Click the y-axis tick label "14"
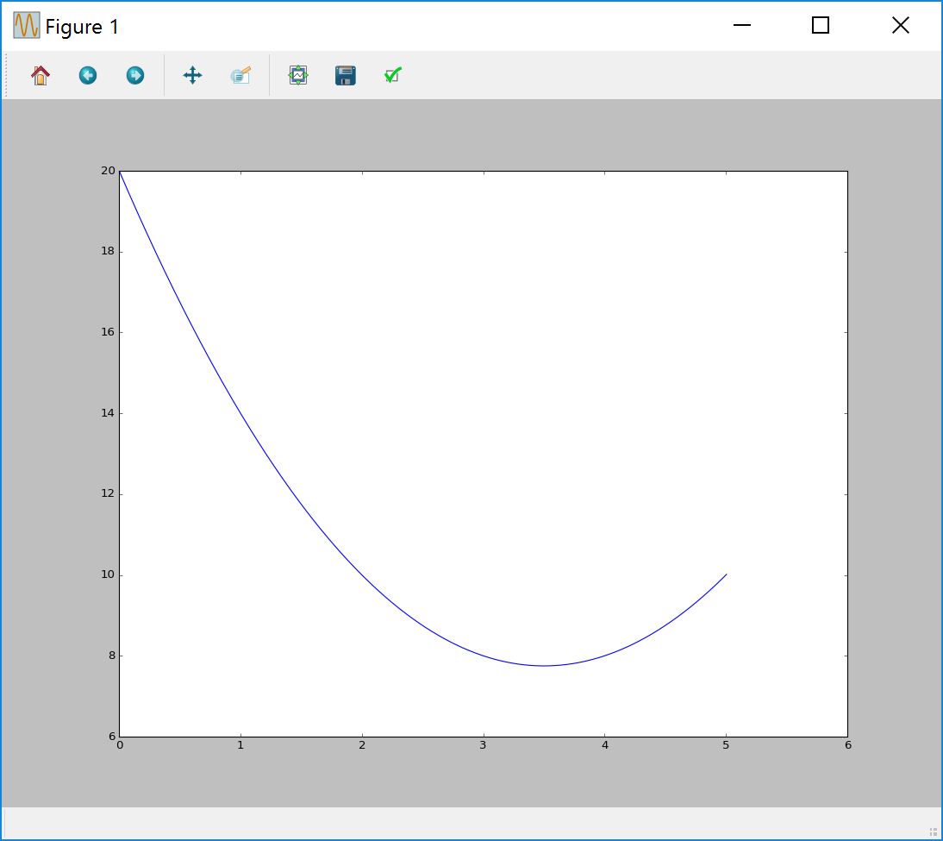 109,413
